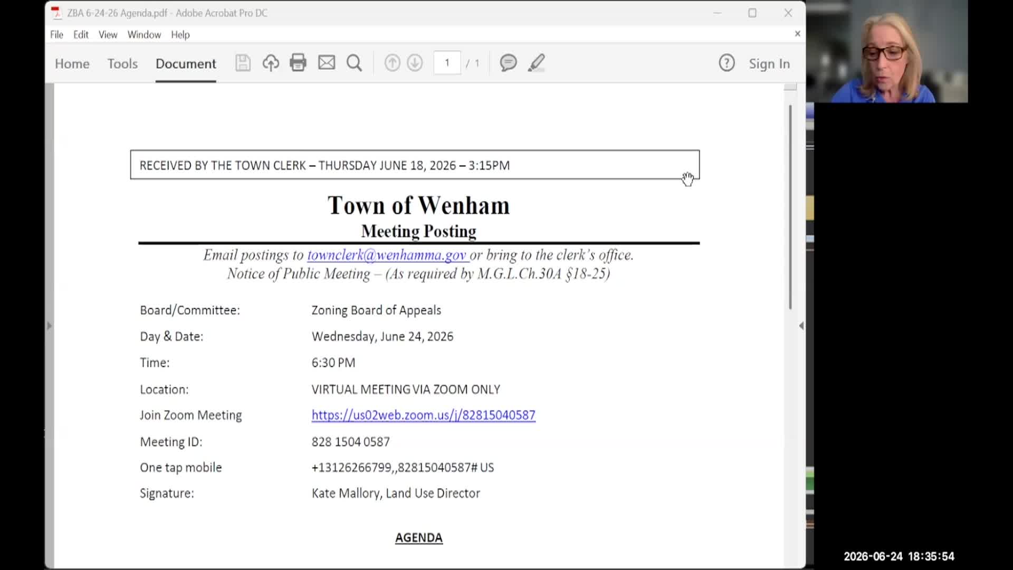Screen dimensions: 1013x570
Task: Click the 'Town of Wenham' heading
Action: tap(418, 205)
